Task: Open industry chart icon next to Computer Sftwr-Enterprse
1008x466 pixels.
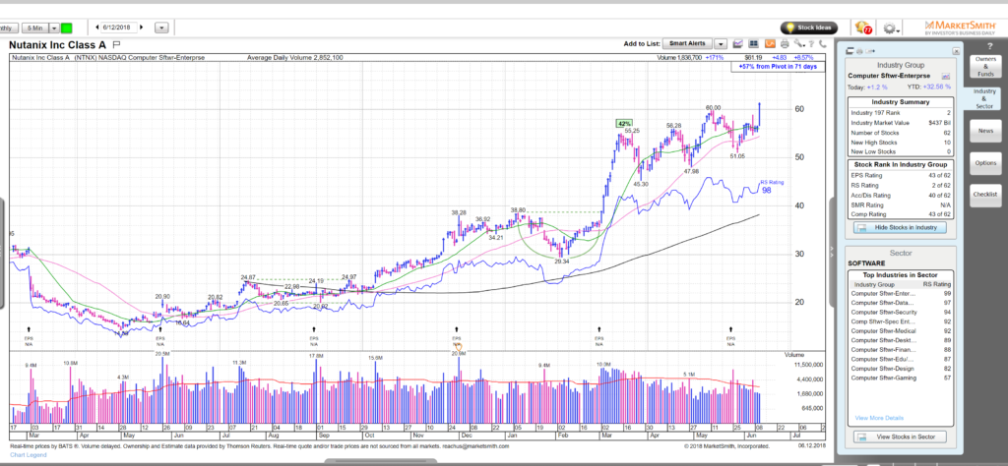Action: (x=946, y=76)
